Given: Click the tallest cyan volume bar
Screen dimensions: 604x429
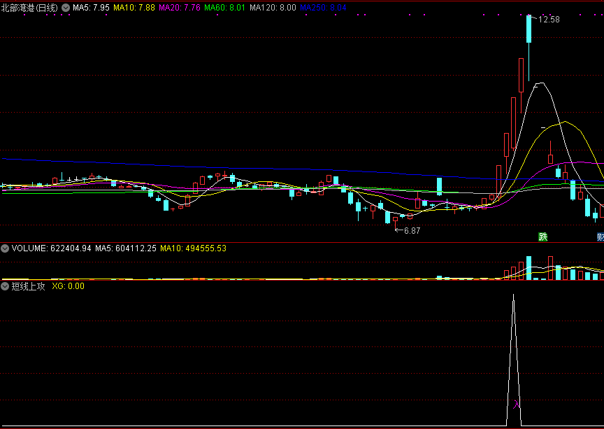Looking at the screenshot, I should 529,268.
